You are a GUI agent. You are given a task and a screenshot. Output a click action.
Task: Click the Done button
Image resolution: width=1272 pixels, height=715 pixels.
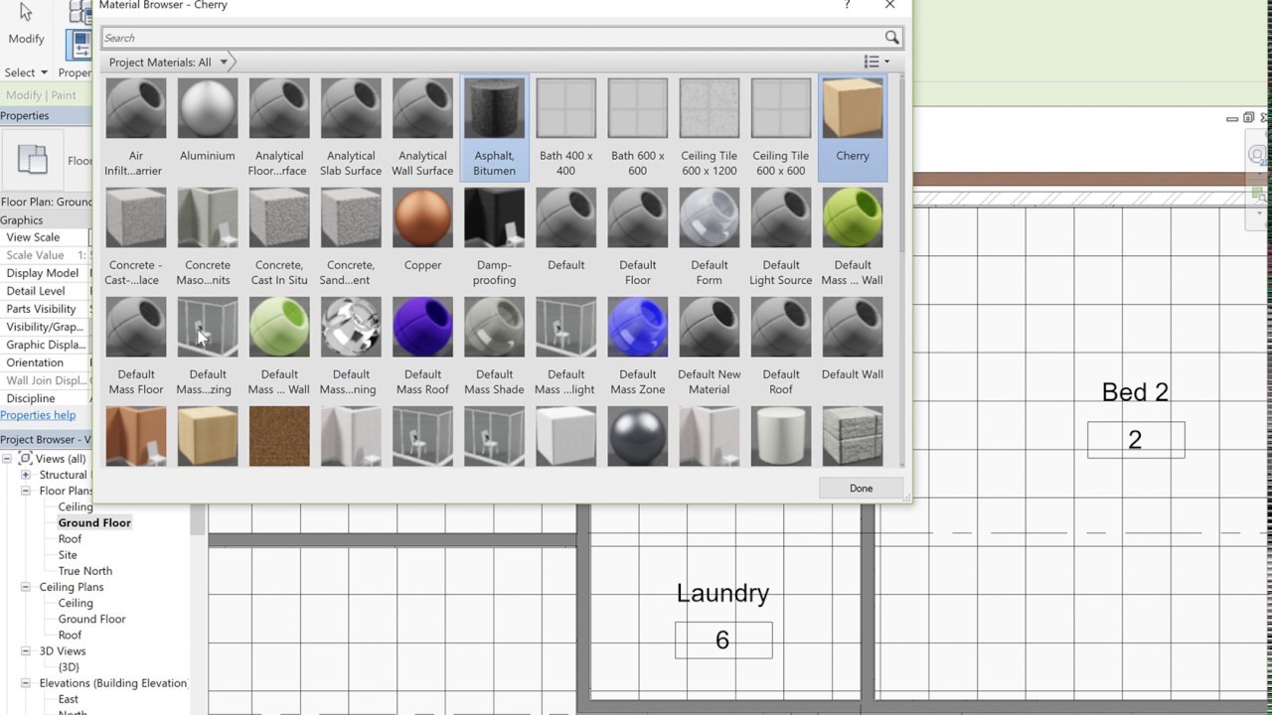(x=861, y=489)
